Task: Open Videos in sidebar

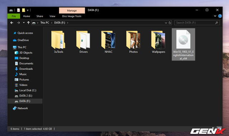Action: click(x=21, y=85)
